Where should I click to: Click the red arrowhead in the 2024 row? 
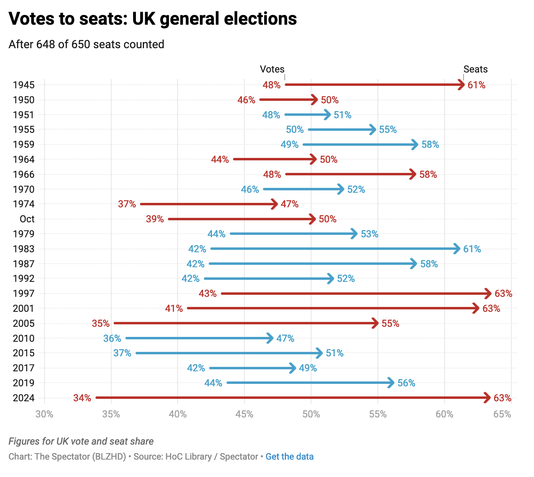488,398
